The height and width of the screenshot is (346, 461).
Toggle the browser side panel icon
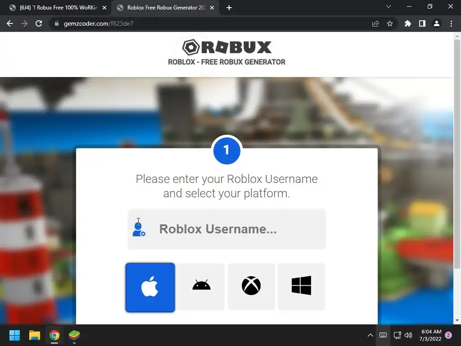(x=422, y=23)
